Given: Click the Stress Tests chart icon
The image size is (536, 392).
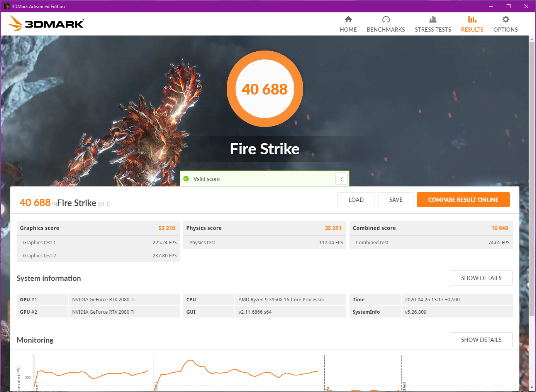Looking at the screenshot, I should tap(433, 19).
